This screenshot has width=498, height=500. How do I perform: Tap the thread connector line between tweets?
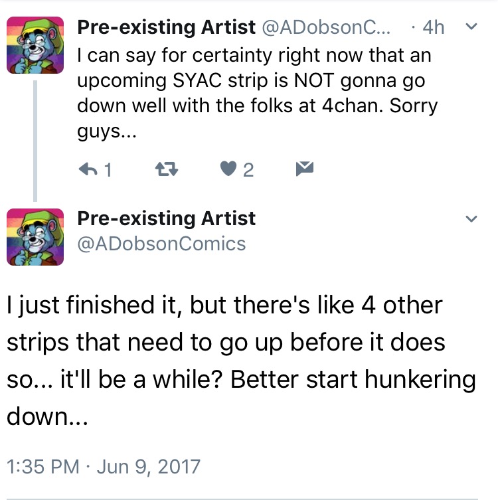pyautogui.click(x=35, y=141)
